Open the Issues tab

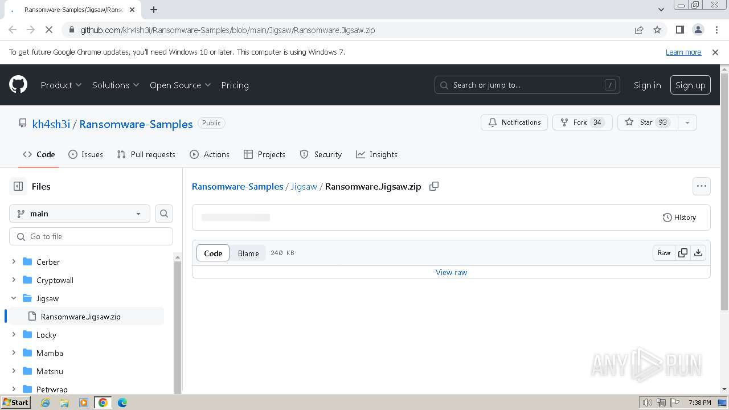coord(85,154)
